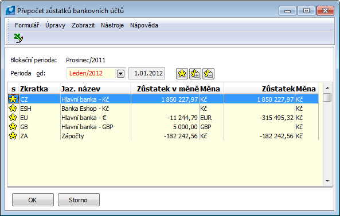The image size is (340, 216).
Task: Close the Přepočet zůstatků window
Action: (x=325, y=11)
